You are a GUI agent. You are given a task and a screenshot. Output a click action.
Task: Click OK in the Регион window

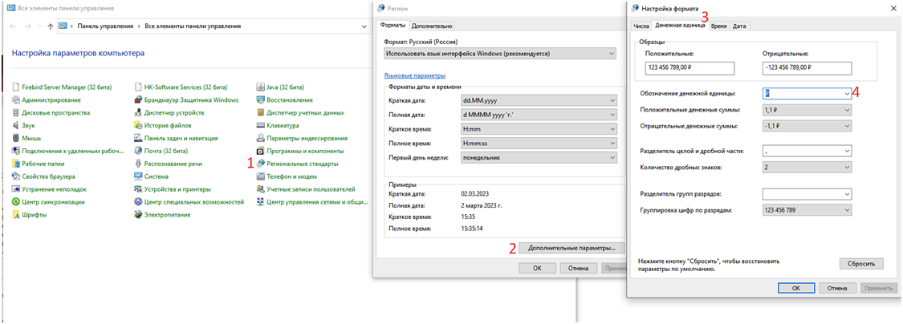[537, 268]
